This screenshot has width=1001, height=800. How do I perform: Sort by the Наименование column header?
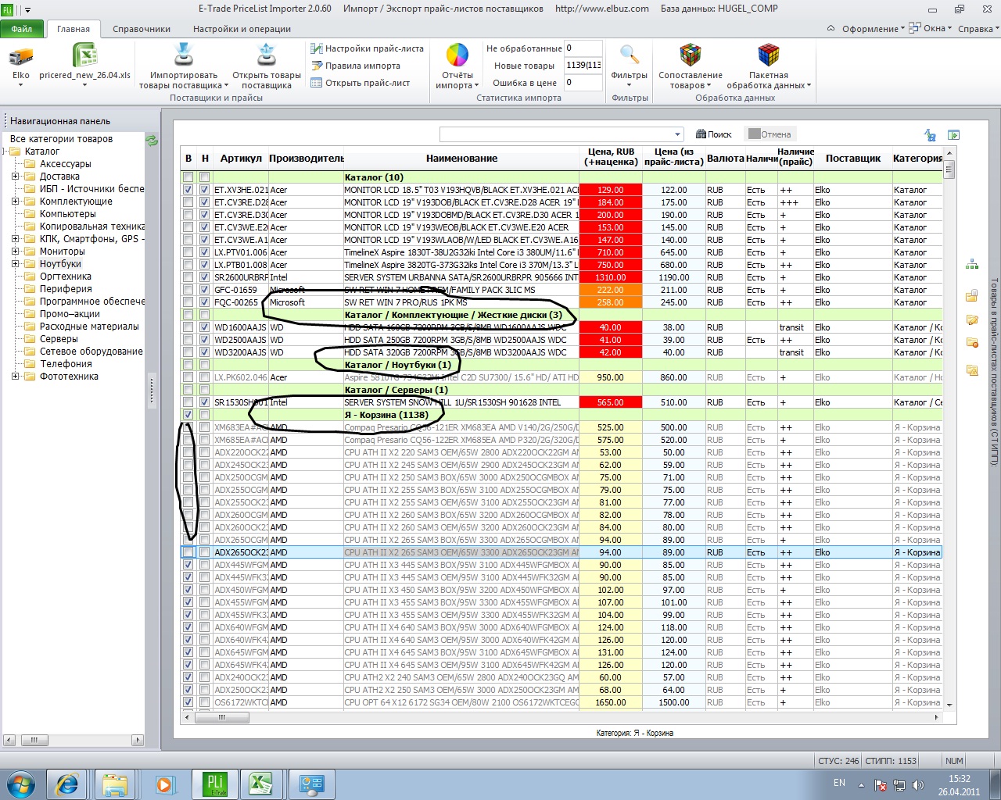click(x=462, y=158)
